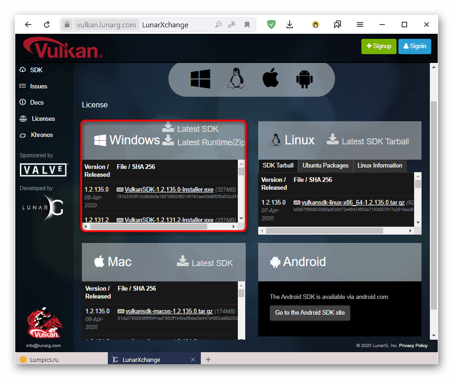This screenshot has height=379, width=453.
Task: Click the padlock site security icon
Action: pos(67,25)
